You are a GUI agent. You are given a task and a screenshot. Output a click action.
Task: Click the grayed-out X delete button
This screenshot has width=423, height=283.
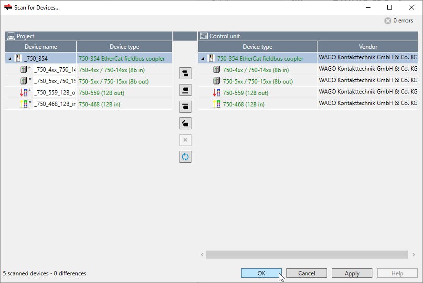pos(185,140)
